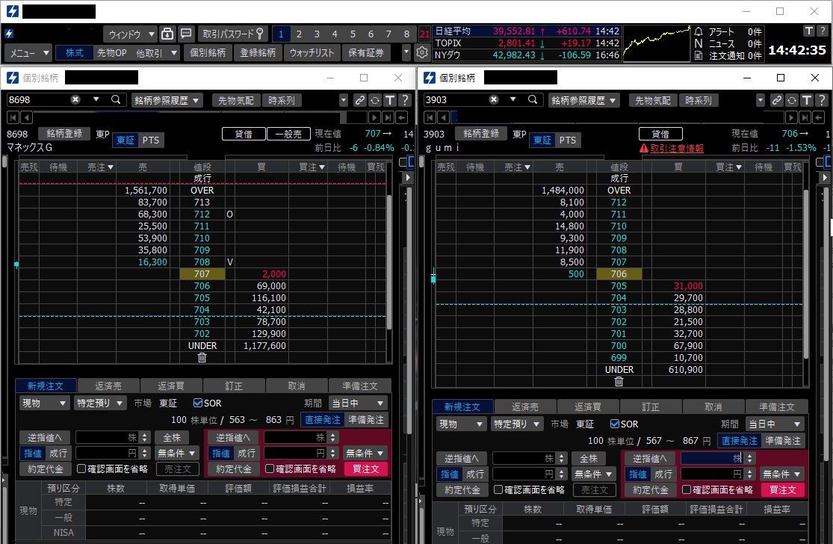Screen dimensions: 833x544
Task: Click the alert bell icon beside アラート
Action: point(699,32)
